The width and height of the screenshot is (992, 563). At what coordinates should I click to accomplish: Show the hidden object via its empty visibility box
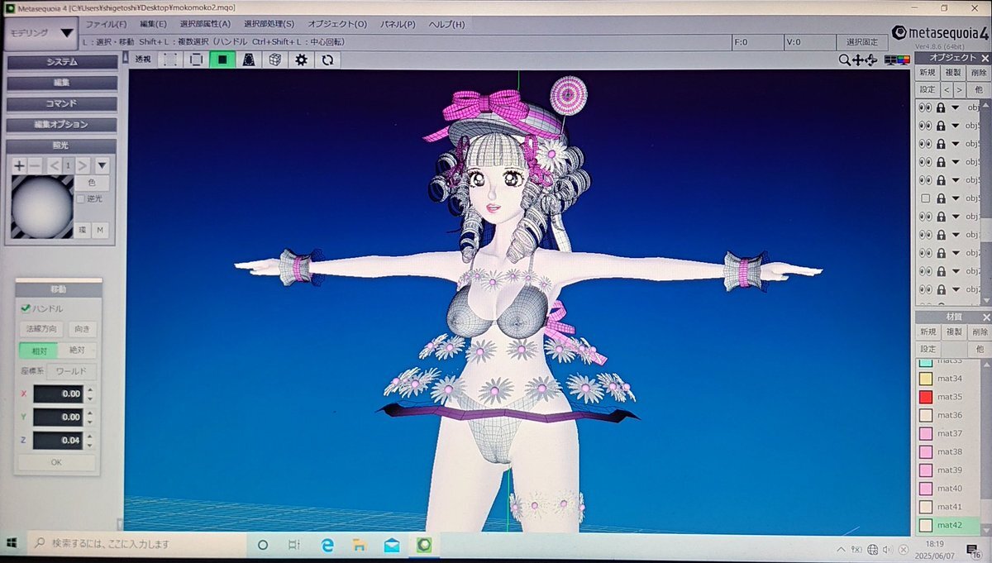pos(926,198)
